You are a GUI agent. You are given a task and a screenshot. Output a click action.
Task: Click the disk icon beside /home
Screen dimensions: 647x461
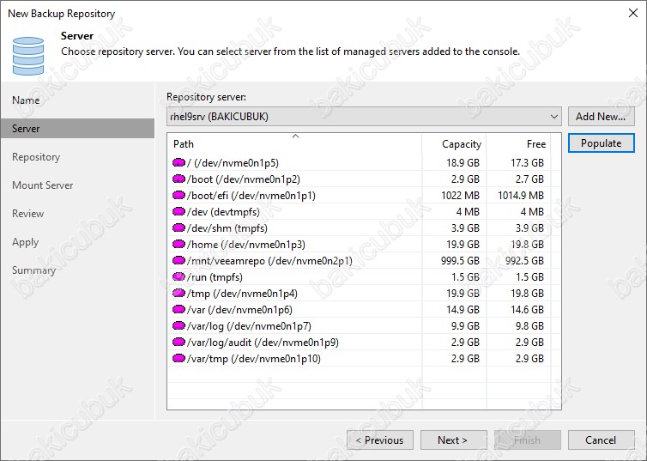178,245
